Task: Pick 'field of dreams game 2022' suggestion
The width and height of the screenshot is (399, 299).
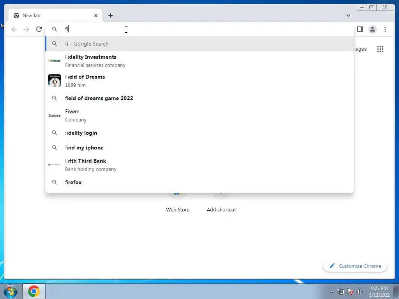Action: tap(199, 98)
